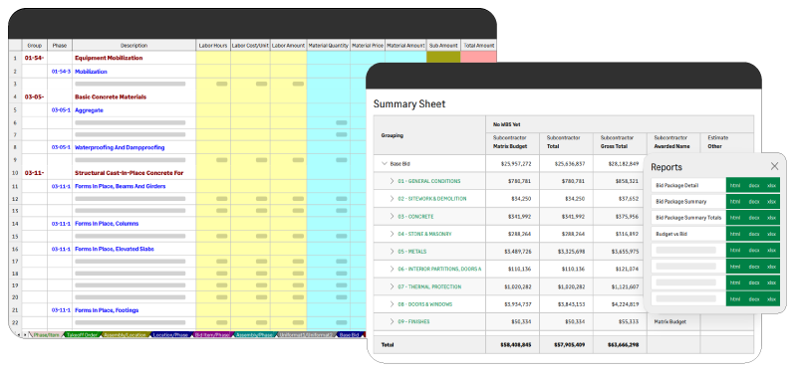Export Bid Package Detail as docx
Viewport: 797px width, 374px height.
pos(754,186)
